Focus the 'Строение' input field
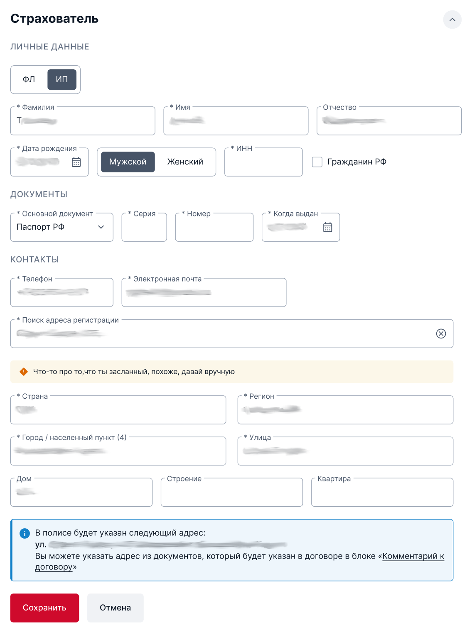Viewport: 472px width, 635px height. (231, 492)
